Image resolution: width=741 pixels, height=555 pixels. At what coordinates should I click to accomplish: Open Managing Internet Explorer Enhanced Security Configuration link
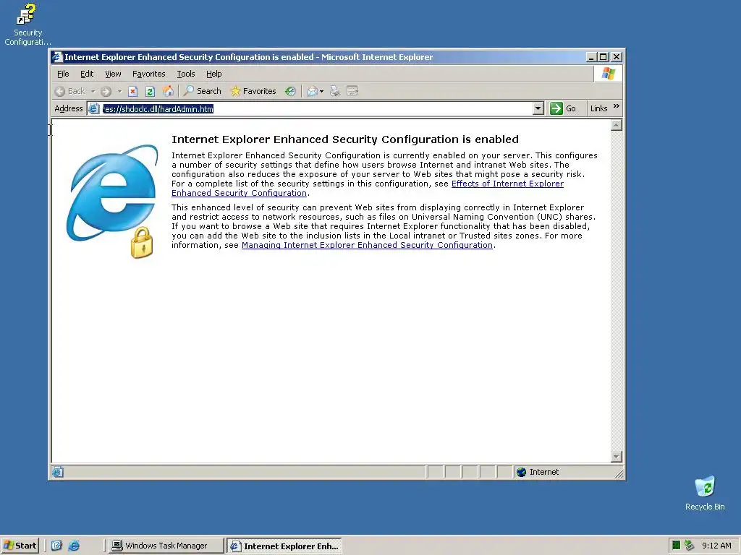tap(367, 245)
